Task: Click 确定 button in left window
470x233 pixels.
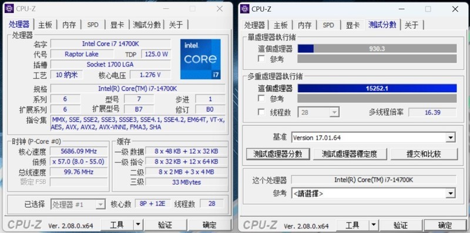Action: tap(210, 225)
